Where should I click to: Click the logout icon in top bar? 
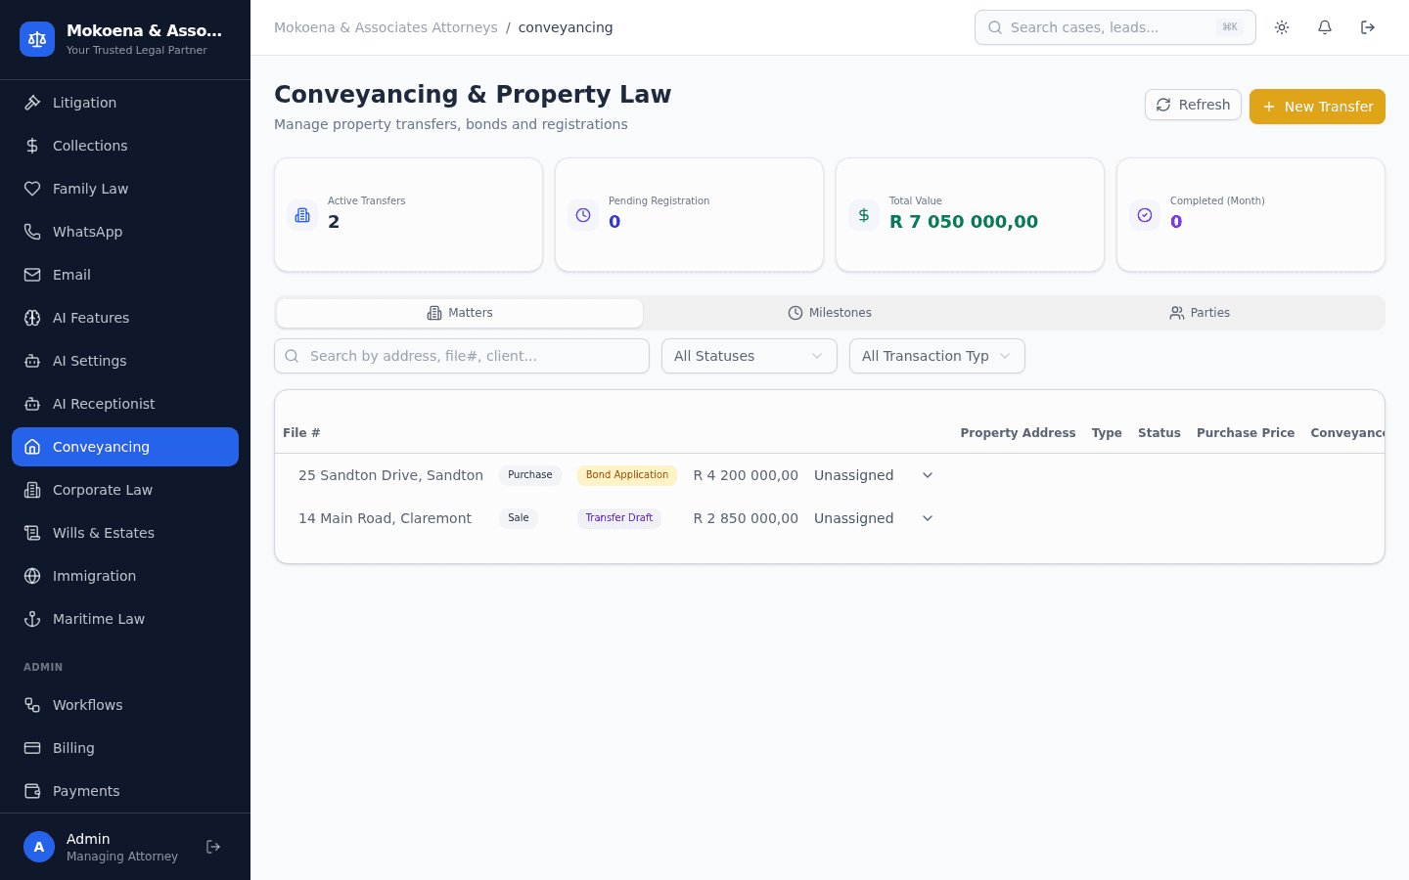tap(1368, 27)
